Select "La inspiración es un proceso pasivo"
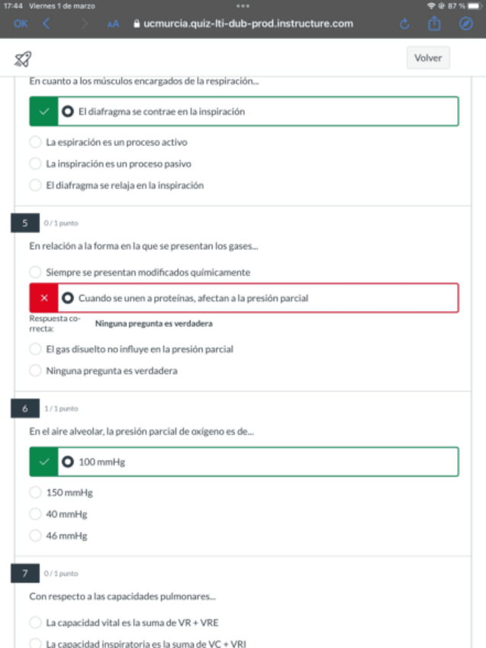Screen dimensions: 486x648 click(35, 164)
